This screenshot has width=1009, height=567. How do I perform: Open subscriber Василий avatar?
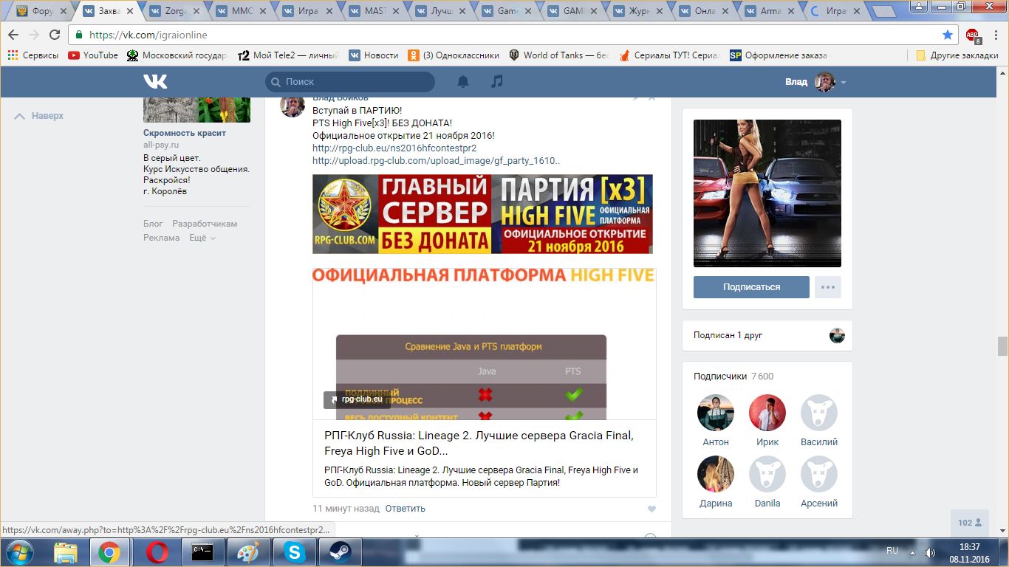coord(819,413)
